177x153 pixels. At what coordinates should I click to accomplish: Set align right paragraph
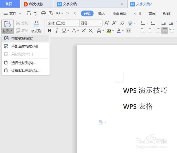[x=157, y=30]
